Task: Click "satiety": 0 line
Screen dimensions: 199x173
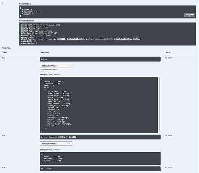Action: (x=54, y=114)
